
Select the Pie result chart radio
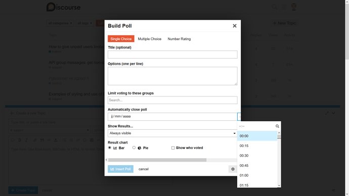click(x=134, y=148)
